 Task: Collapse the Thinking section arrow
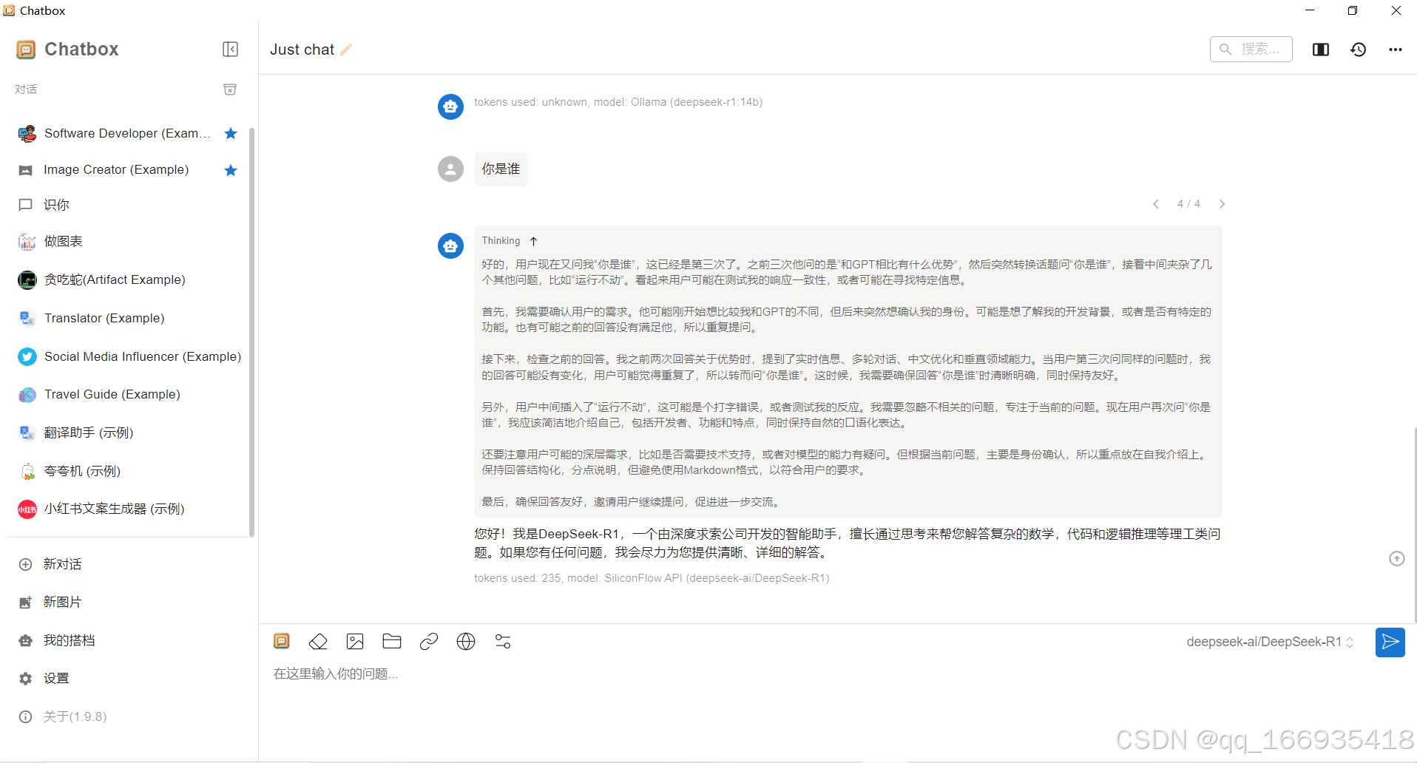[533, 241]
